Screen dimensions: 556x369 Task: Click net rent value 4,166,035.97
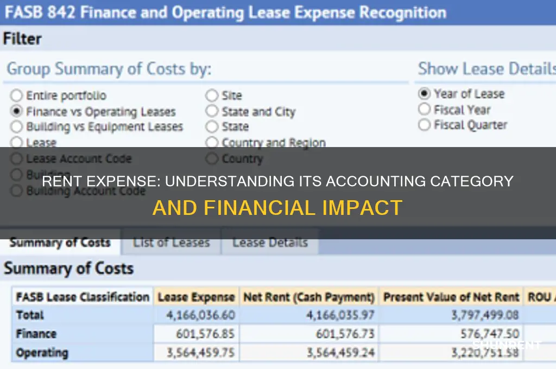[340, 315]
